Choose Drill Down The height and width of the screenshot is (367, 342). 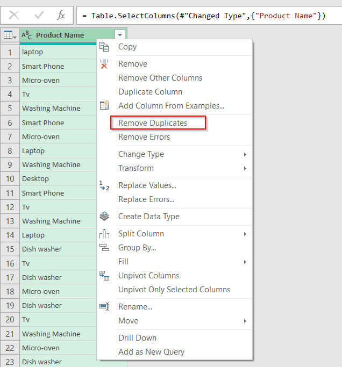pos(137,338)
